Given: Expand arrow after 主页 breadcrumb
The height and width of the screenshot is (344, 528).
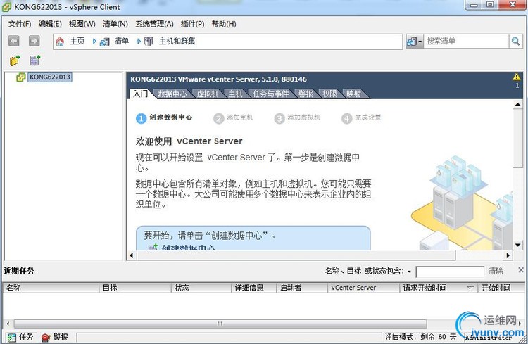Looking at the screenshot, I should tap(94, 42).
